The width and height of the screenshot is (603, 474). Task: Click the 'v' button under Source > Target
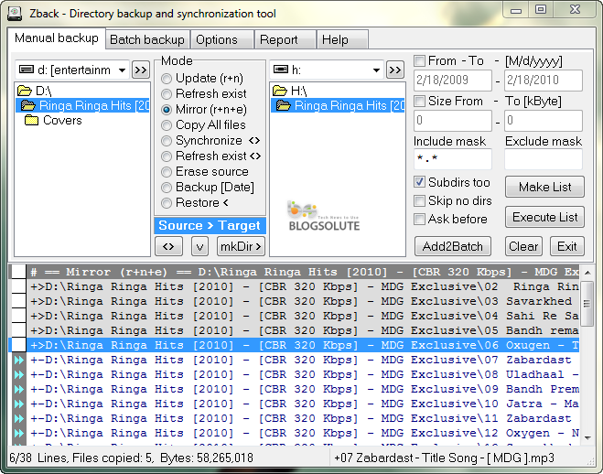pyautogui.click(x=199, y=246)
